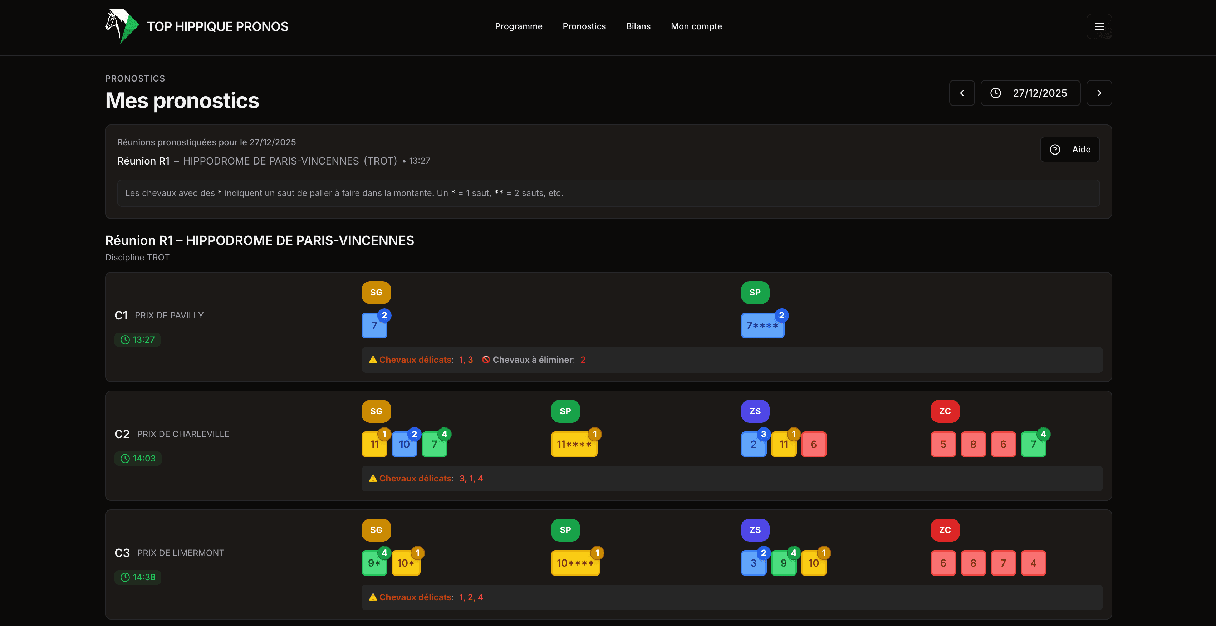This screenshot has width=1216, height=626.
Task: Click the ZC badge in race C3
Action: [x=945, y=530]
